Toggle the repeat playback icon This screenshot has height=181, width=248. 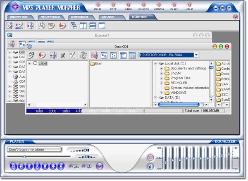coord(89,167)
